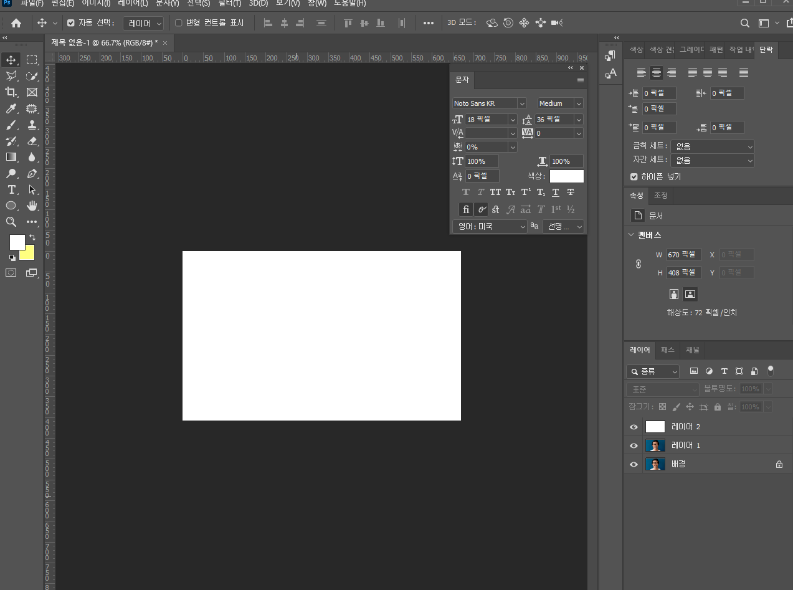793x590 pixels.
Task: Justify all paragraph lines
Action: (x=743, y=73)
